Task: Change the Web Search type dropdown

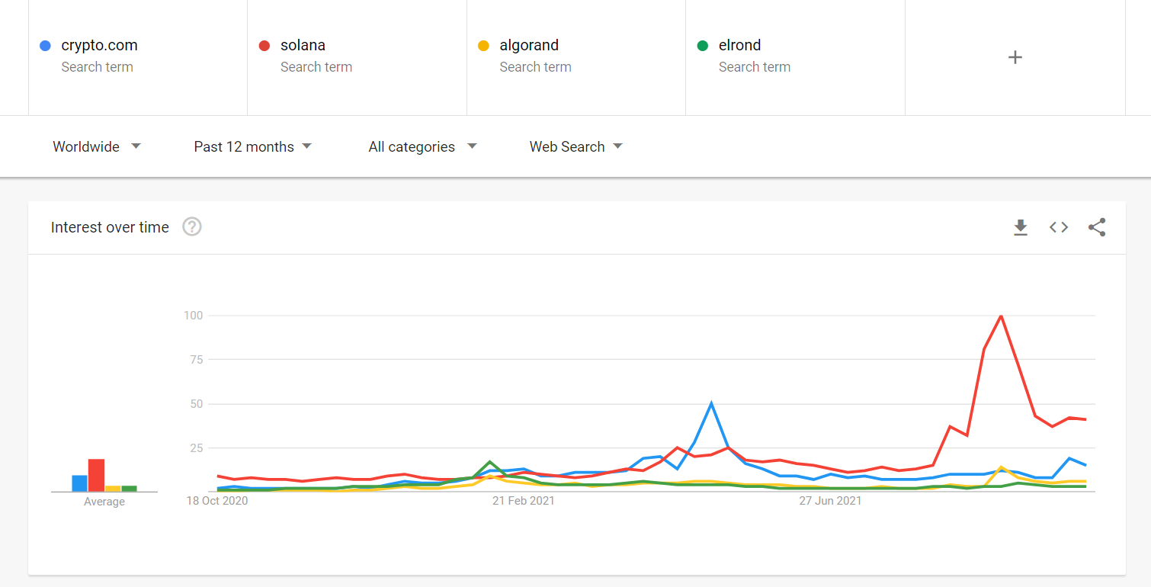Action: coord(576,146)
